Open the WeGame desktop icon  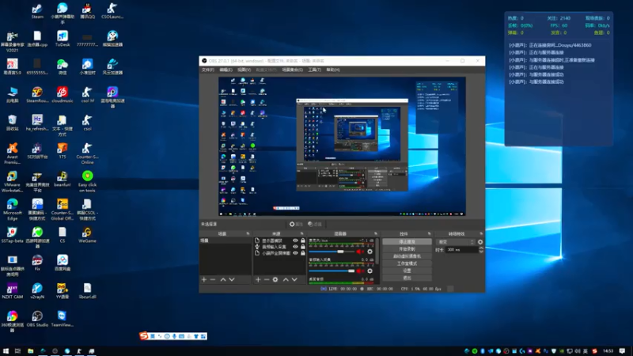(x=87, y=235)
